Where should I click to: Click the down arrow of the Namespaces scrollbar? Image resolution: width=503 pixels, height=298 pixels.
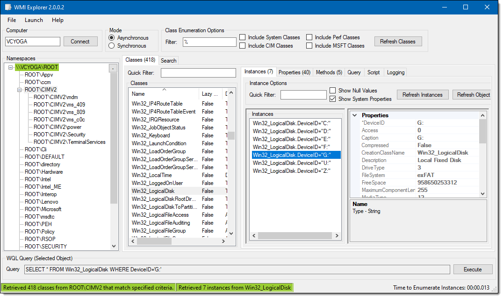tap(114, 246)
